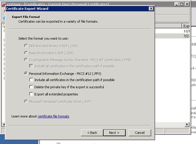Choose Base-64 encoded X.509 format
The image size is (196, 144).
coord(26,53)
